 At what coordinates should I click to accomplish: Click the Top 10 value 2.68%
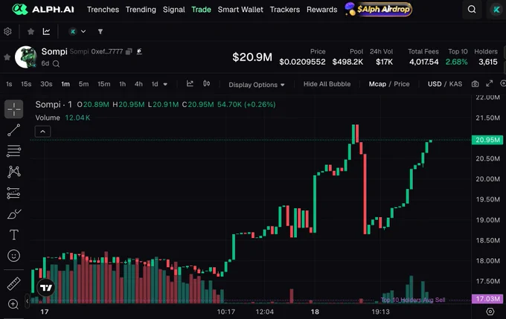(x=456, y=62)
